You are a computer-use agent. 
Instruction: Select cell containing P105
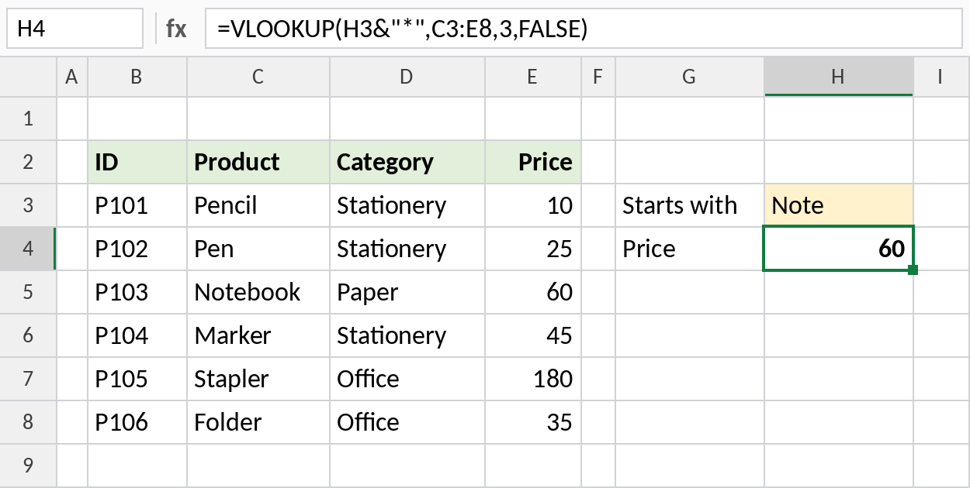(137, 379)
